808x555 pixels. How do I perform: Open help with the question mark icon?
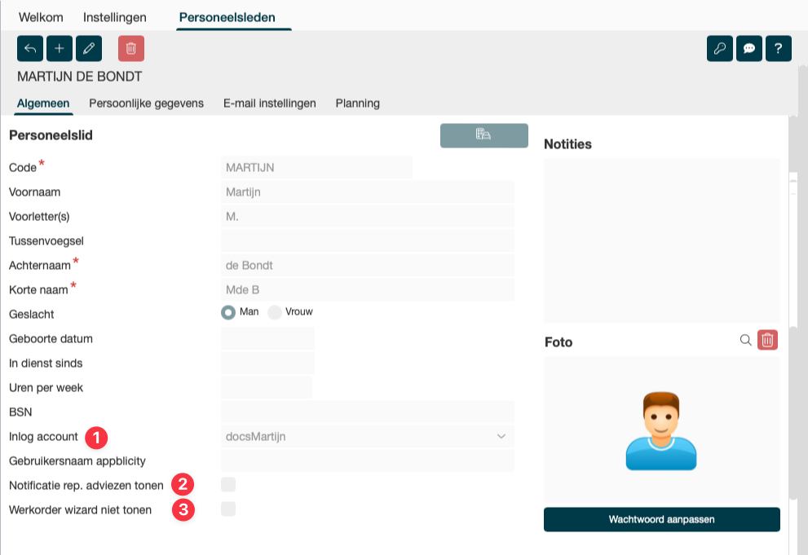pos(779,49)
